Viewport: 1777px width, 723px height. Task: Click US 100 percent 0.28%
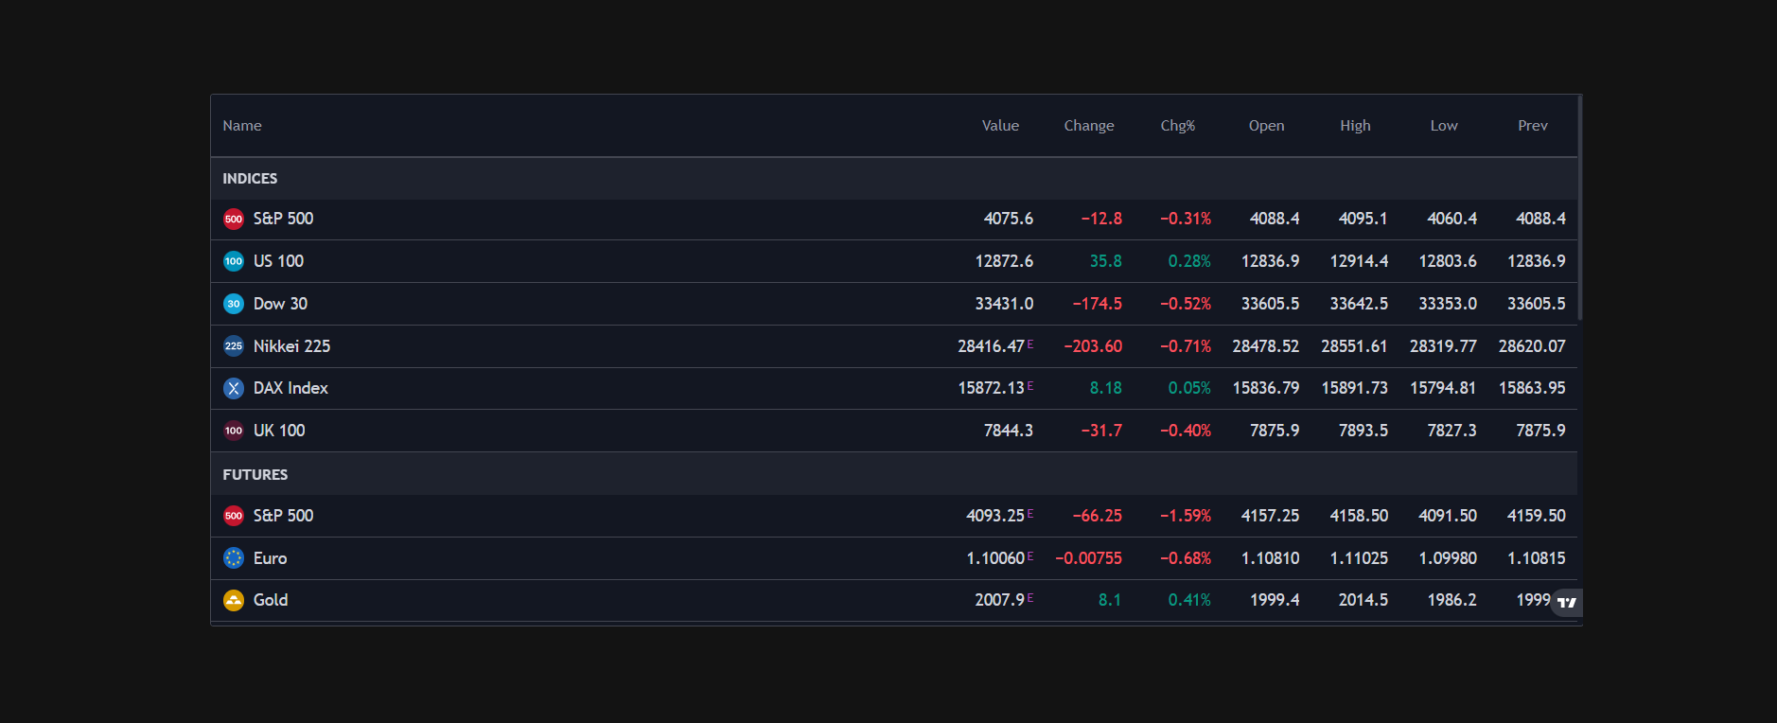(x=1189, y=261)
